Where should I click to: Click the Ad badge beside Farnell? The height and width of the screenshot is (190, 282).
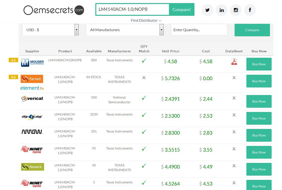(x=13, y=77)
